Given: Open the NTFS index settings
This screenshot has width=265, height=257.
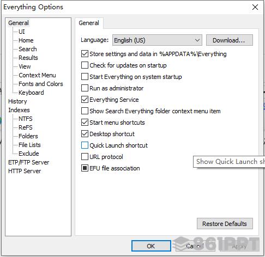Looking at the screenshot, I should point(26,119).
